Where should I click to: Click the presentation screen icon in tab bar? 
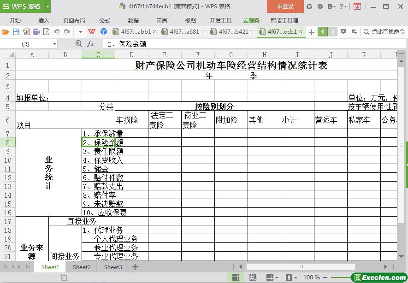[x=343, y=32]
